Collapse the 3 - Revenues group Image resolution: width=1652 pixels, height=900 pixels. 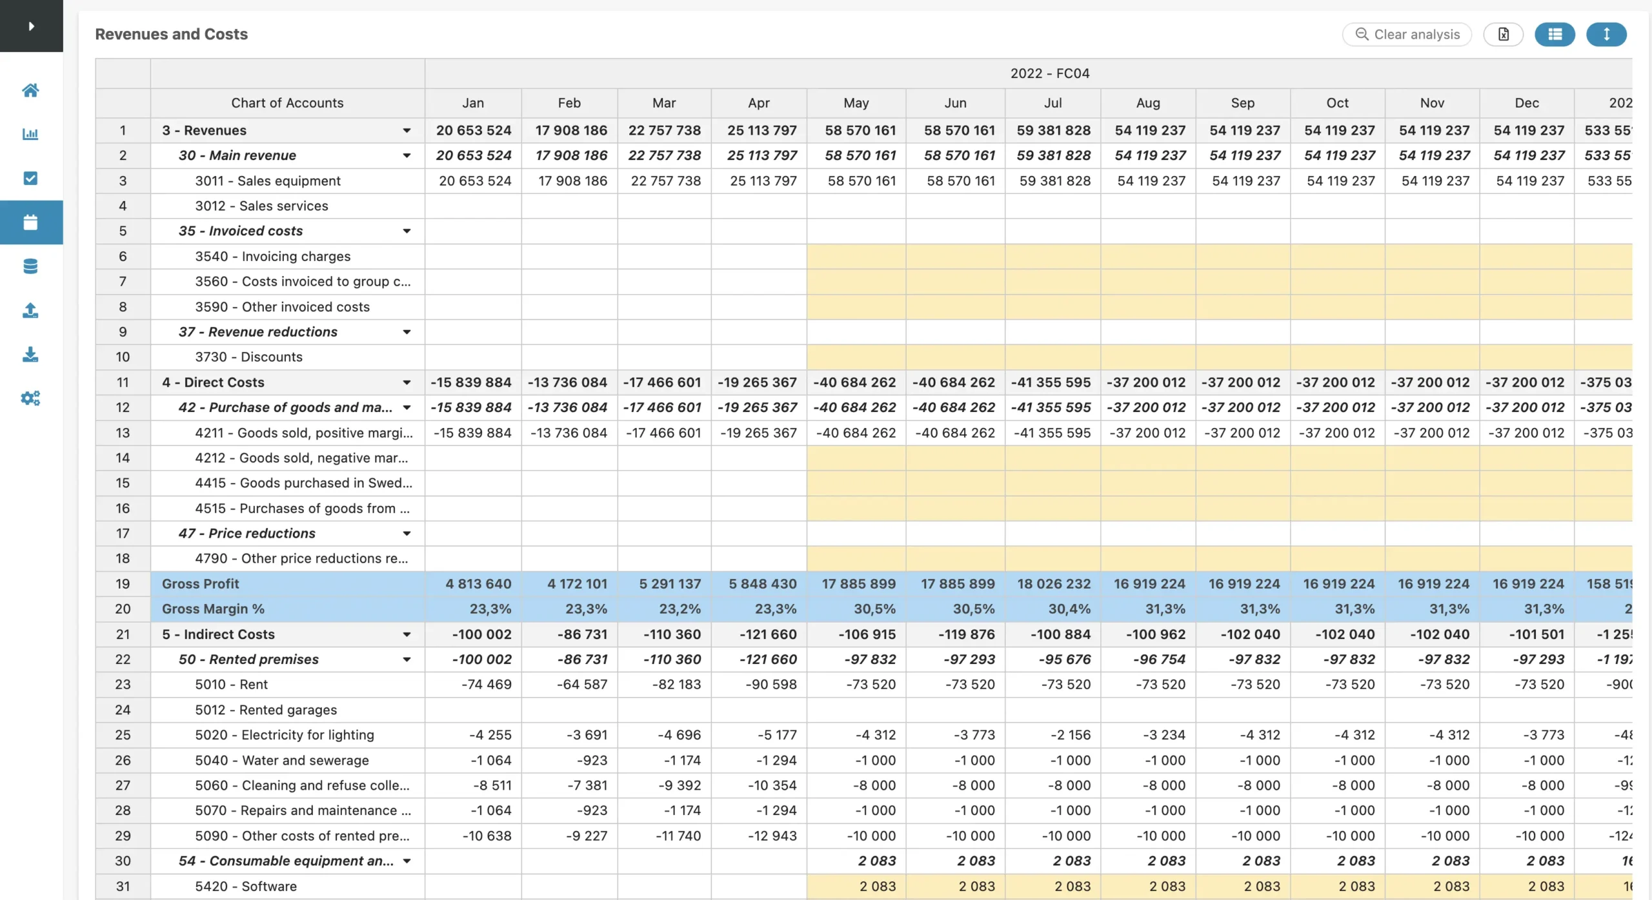[407, 130]
